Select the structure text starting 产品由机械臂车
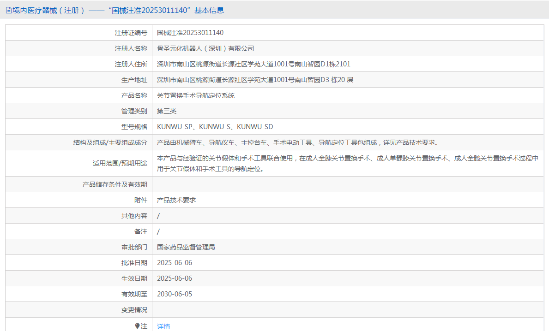Screen dimensions: 549x331 click(x=298, y=142)
